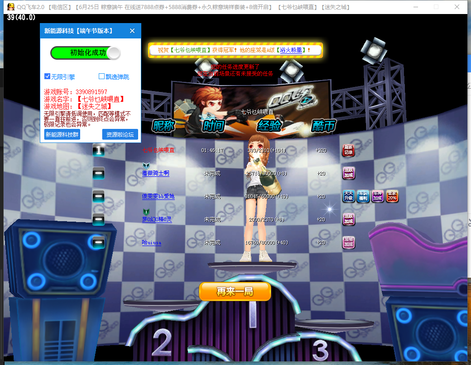The width and height of the screenshot is (471, 365).
Task: Open player profile 蔷薇骑士啊
Action: 156,173
